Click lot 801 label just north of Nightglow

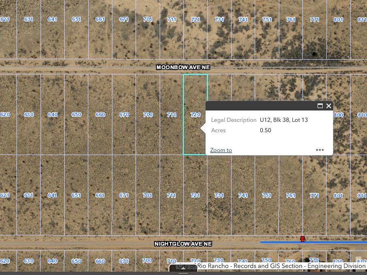click(x=338, y=196)
